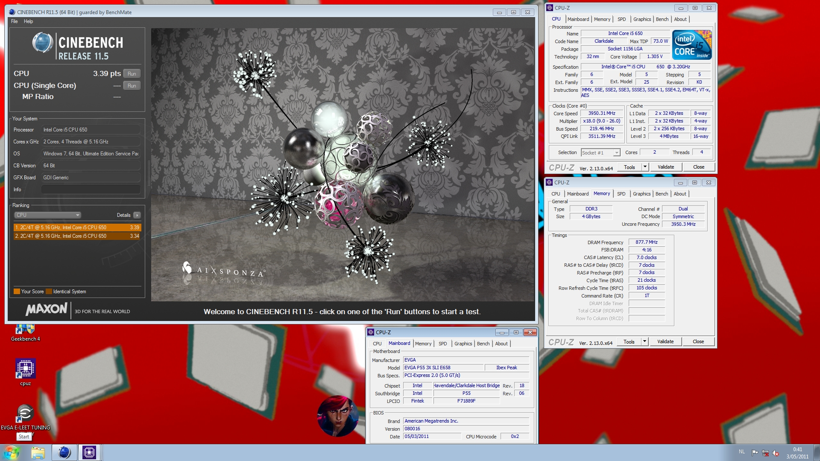Open the Help menu in Cinebench
The image size is (820, 461).
click(28, 21)
